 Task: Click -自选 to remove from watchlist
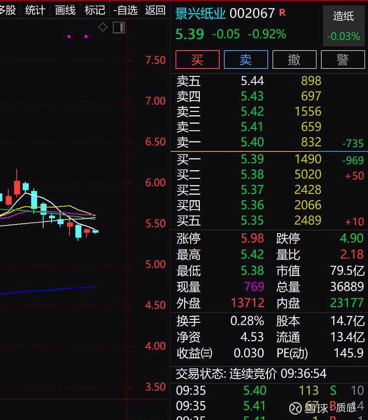[125, 10]
